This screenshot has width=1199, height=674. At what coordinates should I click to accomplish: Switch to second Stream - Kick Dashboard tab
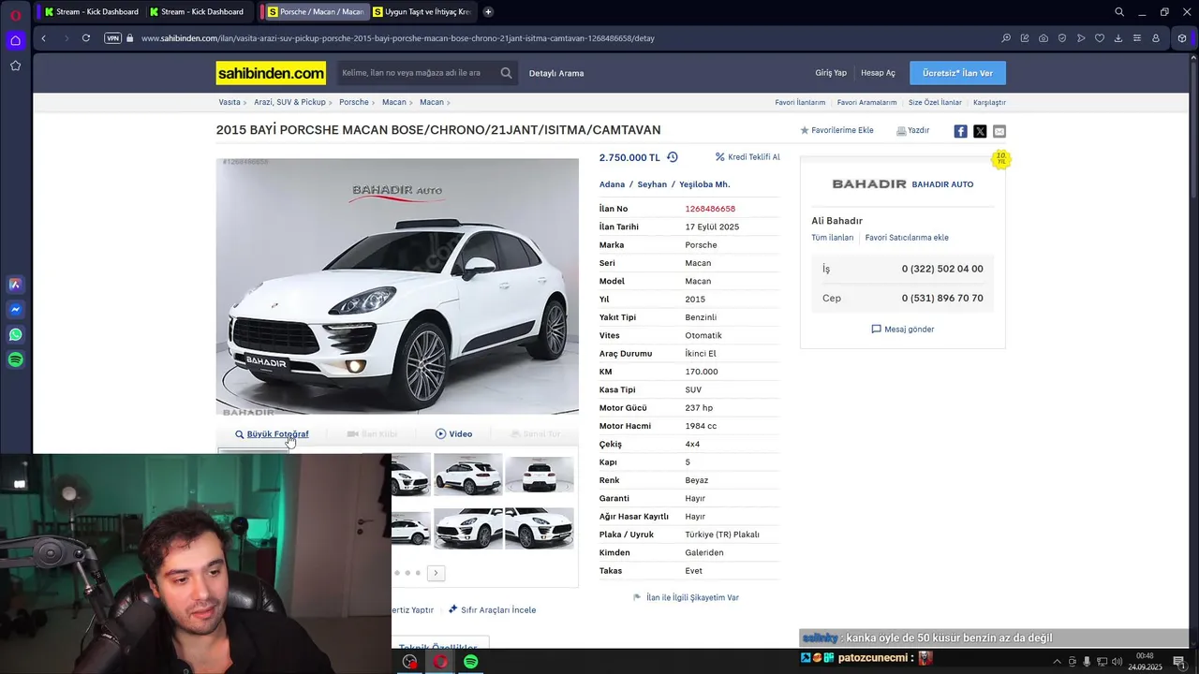tap(196, 12)
